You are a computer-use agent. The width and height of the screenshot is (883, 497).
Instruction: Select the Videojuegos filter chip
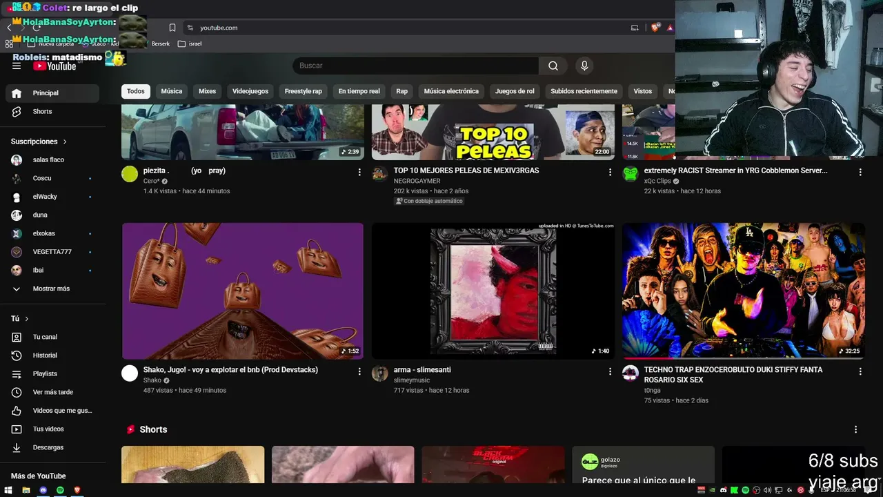(250, 91)
